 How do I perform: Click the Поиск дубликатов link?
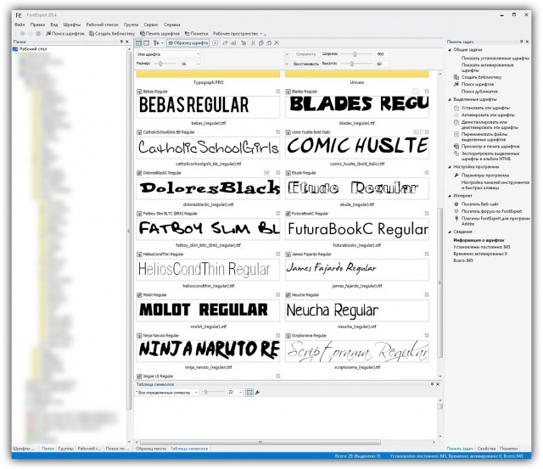479,92
